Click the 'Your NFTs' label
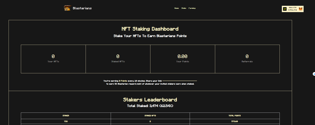Viewport: 315px width, 125px height. pyautogui.click(x=53, y=62)
